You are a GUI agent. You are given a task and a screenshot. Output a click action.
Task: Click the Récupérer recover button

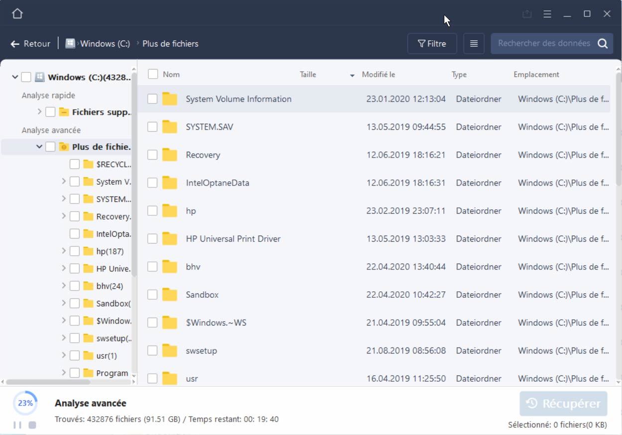pos(563,404)
